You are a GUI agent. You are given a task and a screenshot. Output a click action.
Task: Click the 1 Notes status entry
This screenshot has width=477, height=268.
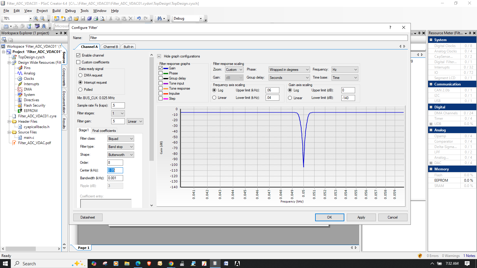(469, 256)
